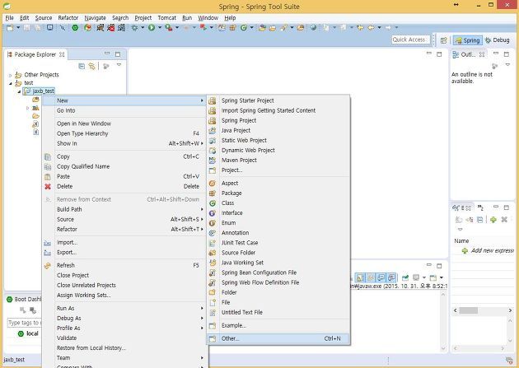Select Assign Working Sets...
Screen dimensions: 519x368
coord(124,296)
